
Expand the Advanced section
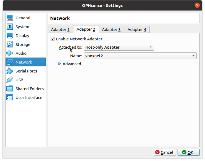(70, 64)
